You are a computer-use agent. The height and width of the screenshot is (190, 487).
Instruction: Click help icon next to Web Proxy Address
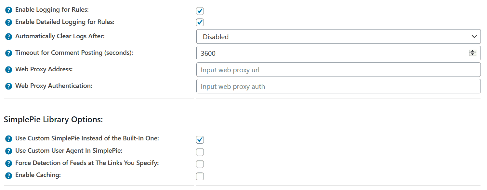click(x=9, y=70)
